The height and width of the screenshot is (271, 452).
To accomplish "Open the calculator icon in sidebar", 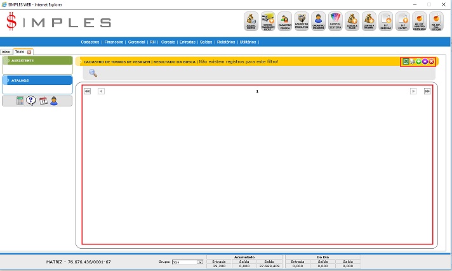I will 20,101.
